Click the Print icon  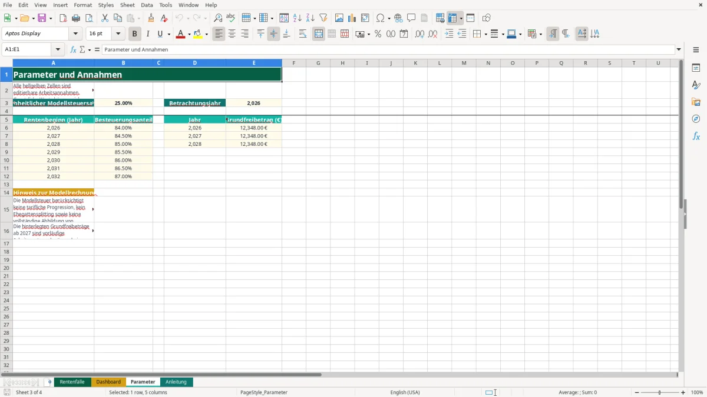point(76,18)
